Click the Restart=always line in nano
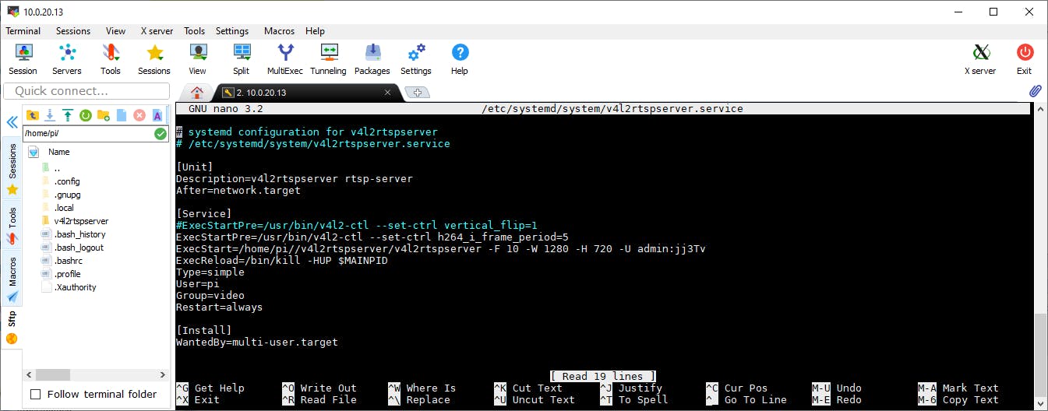1048x411 pixels. pos(219,307)
